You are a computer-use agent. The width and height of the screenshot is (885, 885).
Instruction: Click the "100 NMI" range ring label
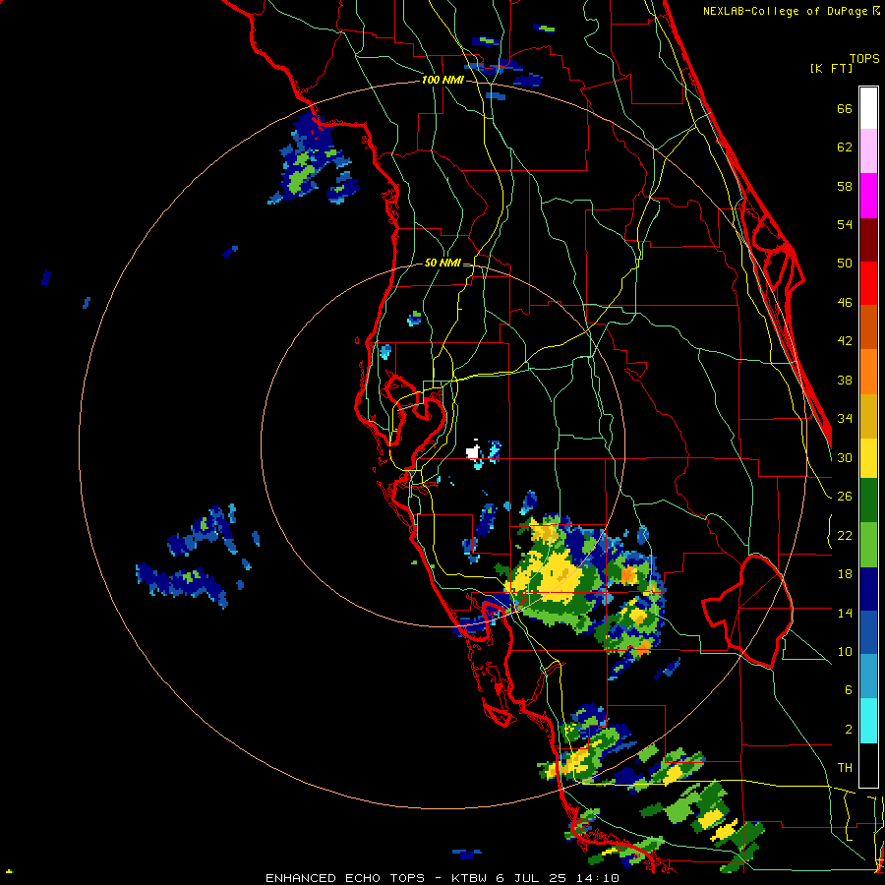pos(442,81)
